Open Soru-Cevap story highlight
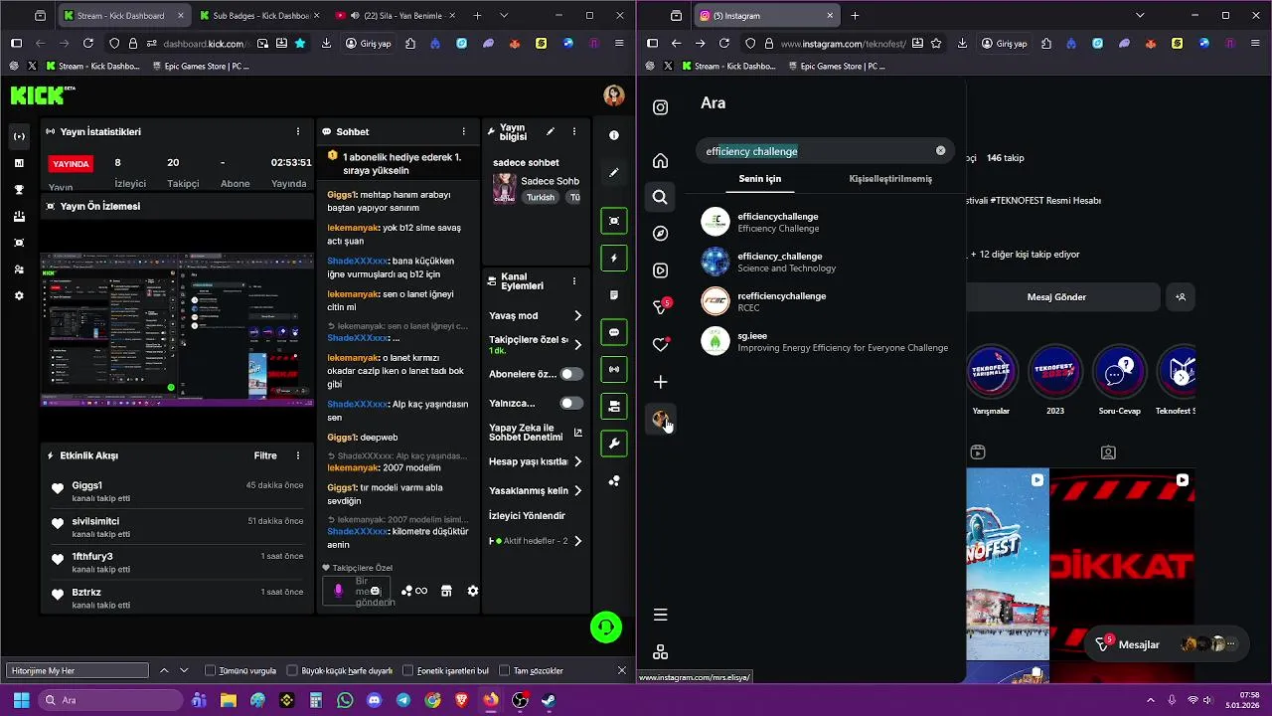The image size is (1272, 716). (x=1119, y=380)
